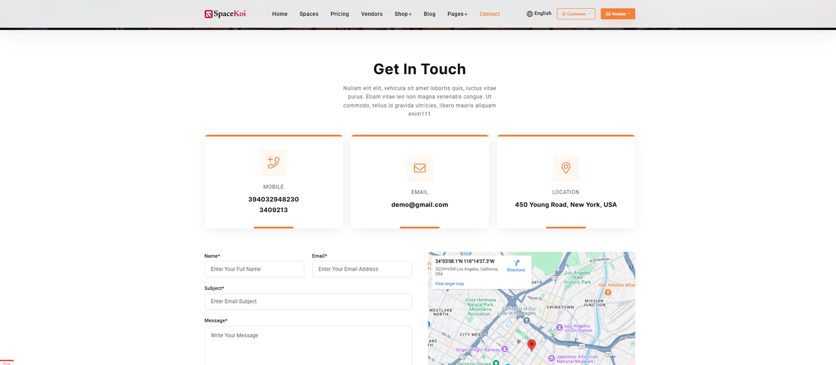
Task: Click the envelope icon in Email card
Action: point(420,168)
